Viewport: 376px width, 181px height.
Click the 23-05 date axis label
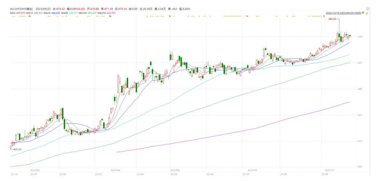174,174
